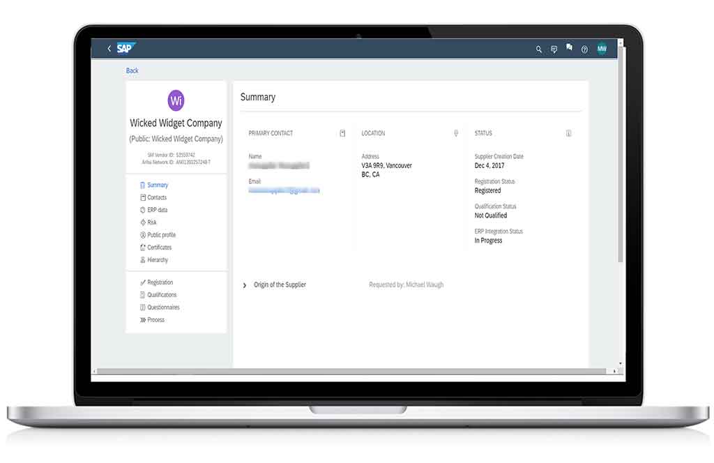This screenshot has width=714, height=463.
Task: Click the STATUS header label
Action: (x=483, y=133)
